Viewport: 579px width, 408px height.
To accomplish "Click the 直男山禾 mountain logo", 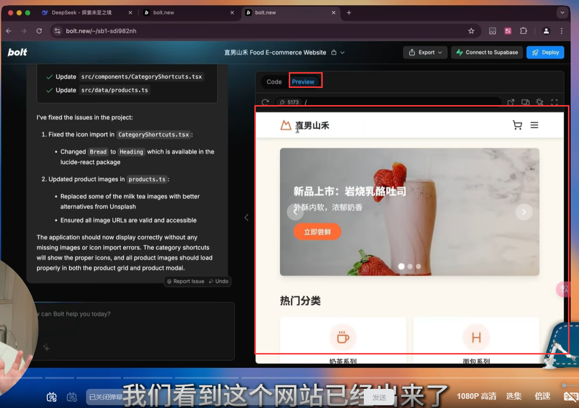I will (x=286, y=126).
